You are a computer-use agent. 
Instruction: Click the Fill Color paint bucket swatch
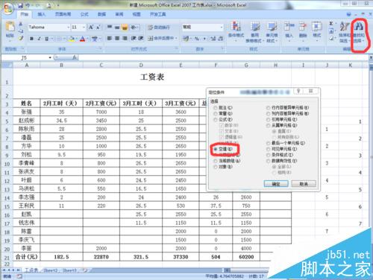coord(72,39)
